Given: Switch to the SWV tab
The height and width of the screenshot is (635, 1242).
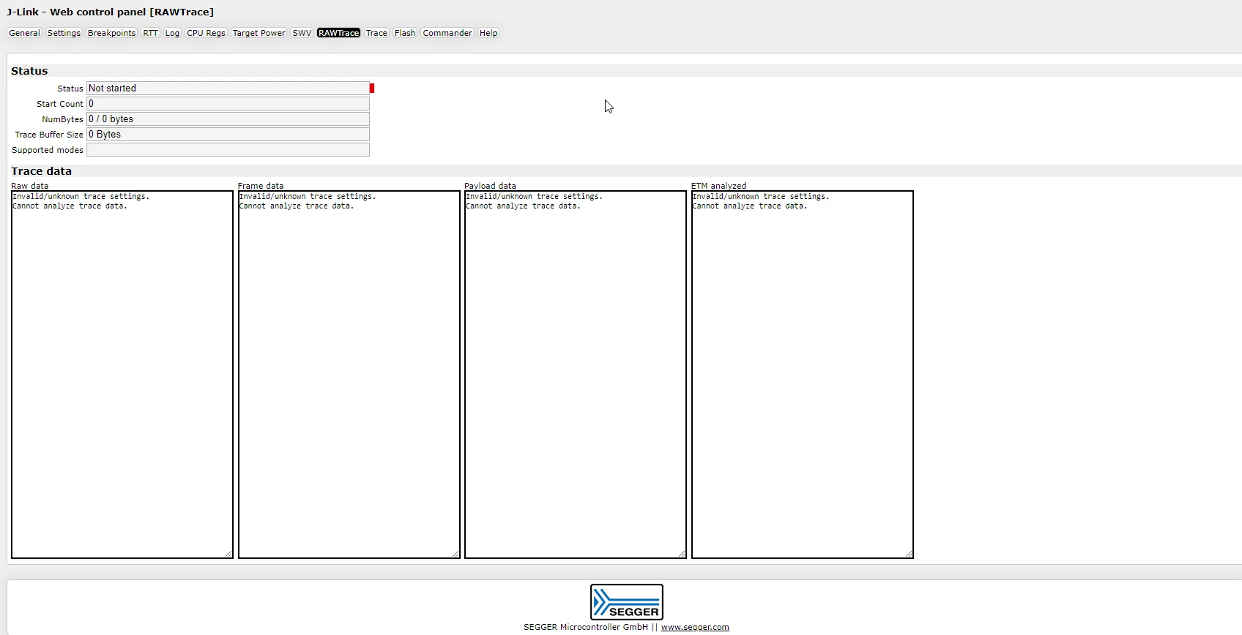Looking at the screenshot, I should pos(302,33).
